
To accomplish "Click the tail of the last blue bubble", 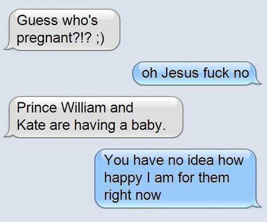I will click(x=258, y=205).
